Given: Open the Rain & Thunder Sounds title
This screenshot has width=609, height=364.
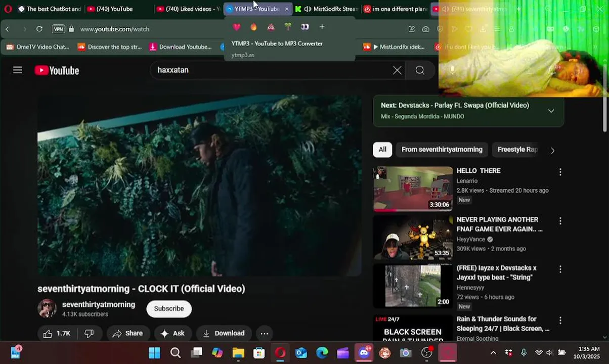Looking at the screenshot, I should coord(503,324).
